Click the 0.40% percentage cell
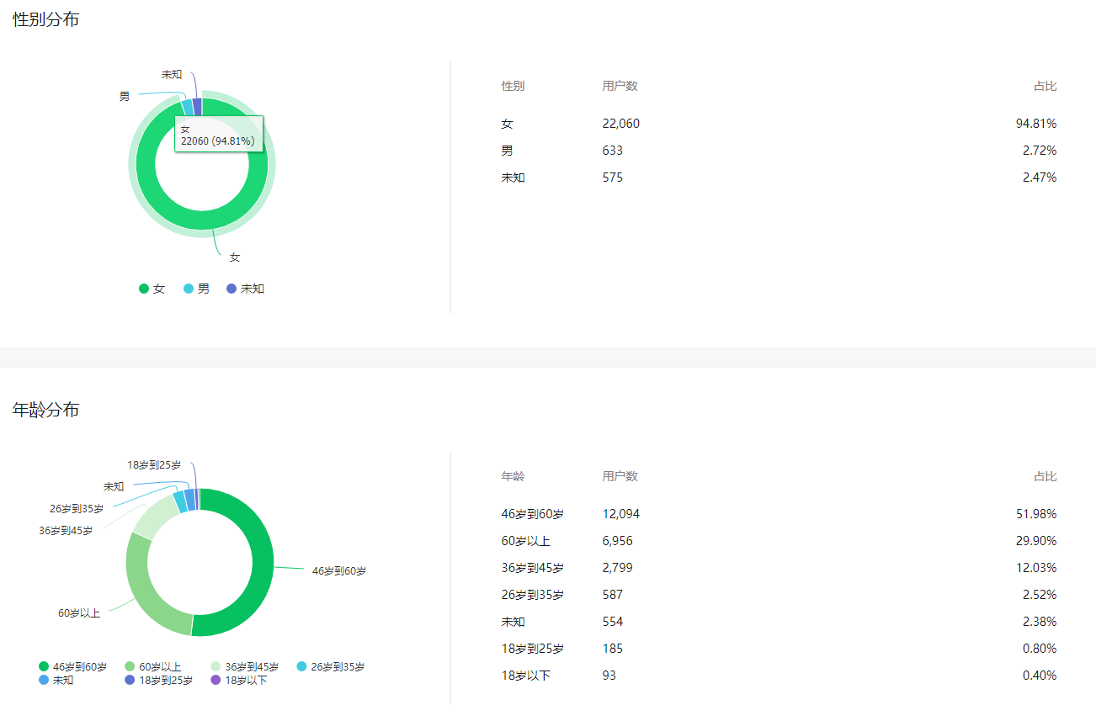Viewport: 1096px width, 705px height. [x=1040, y=676]
